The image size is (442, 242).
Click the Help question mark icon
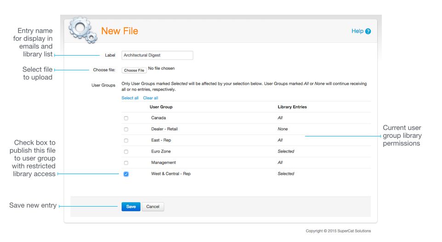(x=368, y=31)
